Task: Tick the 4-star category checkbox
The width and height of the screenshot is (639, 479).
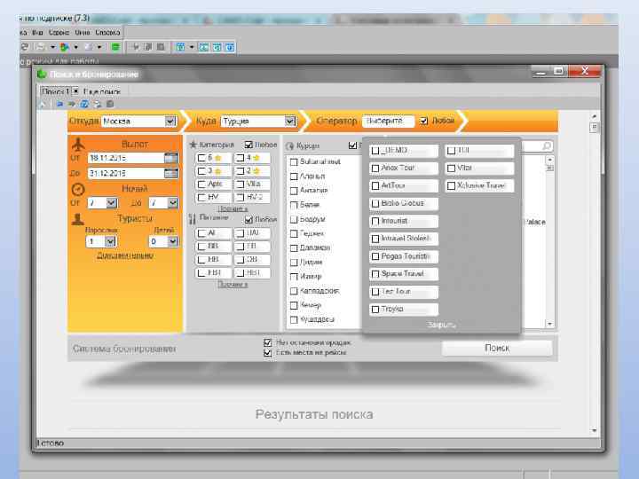Action: [240, 158]
